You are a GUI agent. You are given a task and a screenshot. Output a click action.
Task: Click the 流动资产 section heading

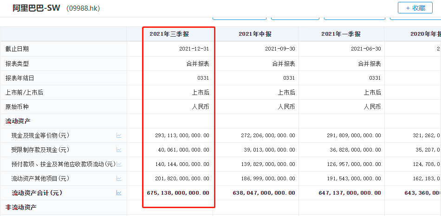coord(18,121)
